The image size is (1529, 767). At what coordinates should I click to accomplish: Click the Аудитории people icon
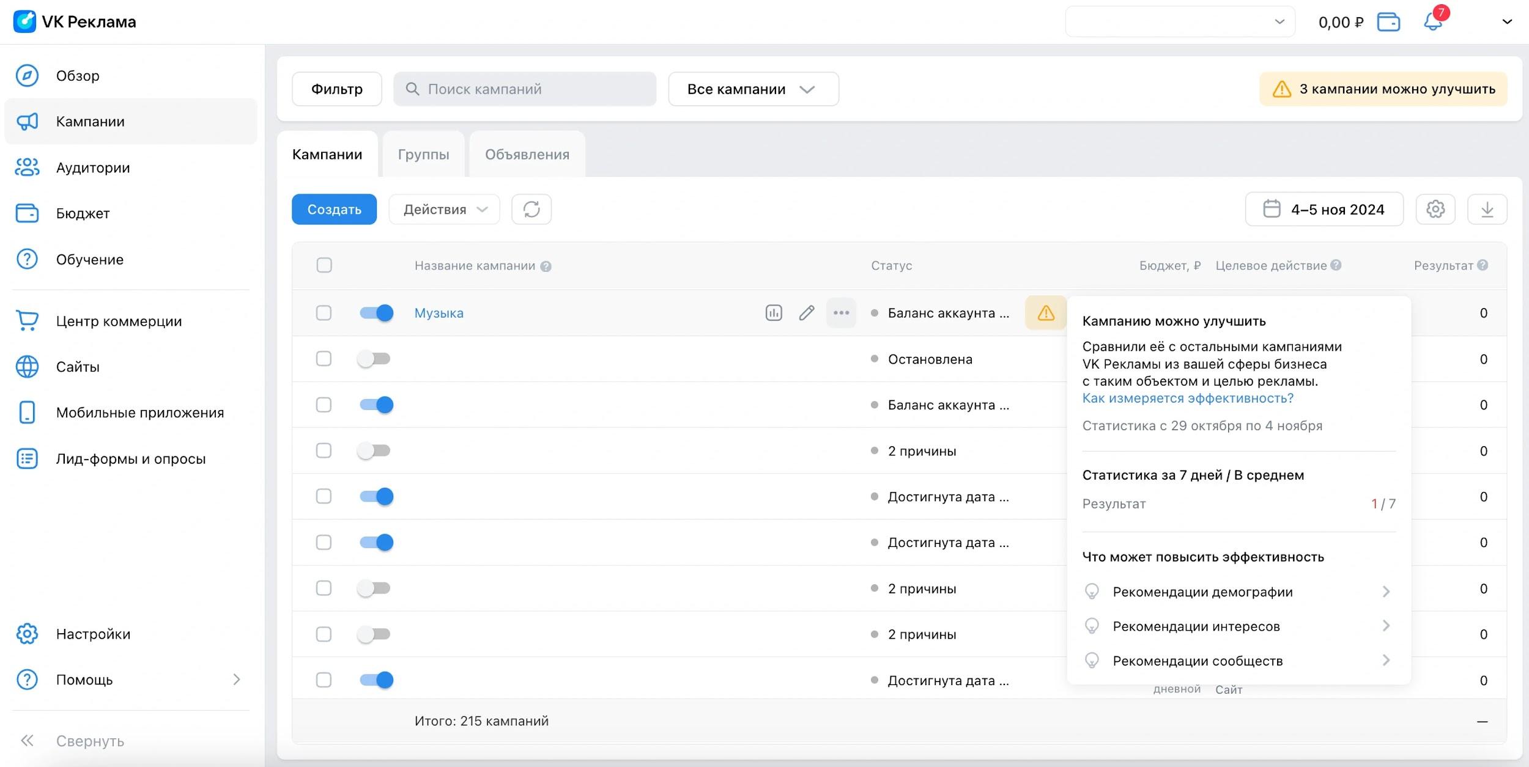pyautogui.click(x=27, y=167)
